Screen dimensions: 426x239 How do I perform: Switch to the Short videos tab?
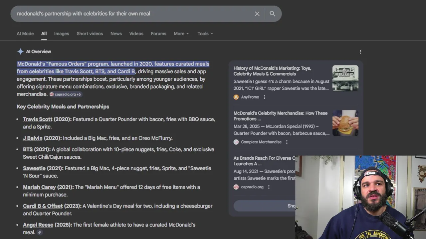[x=90, y=34]
